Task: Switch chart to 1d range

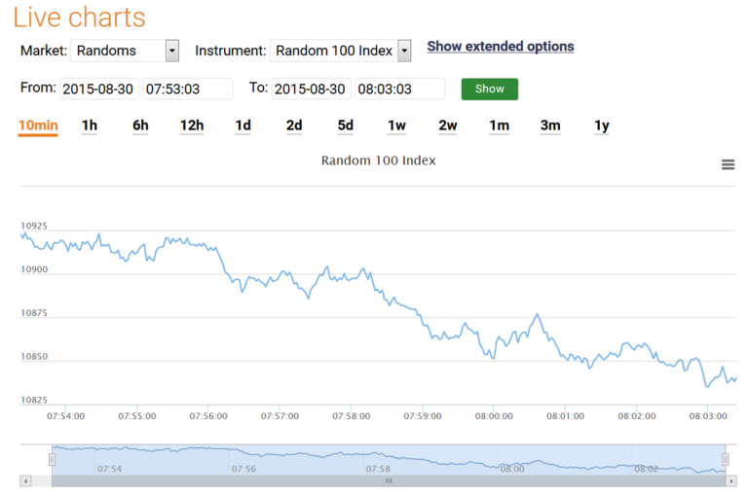Action: 243,125
